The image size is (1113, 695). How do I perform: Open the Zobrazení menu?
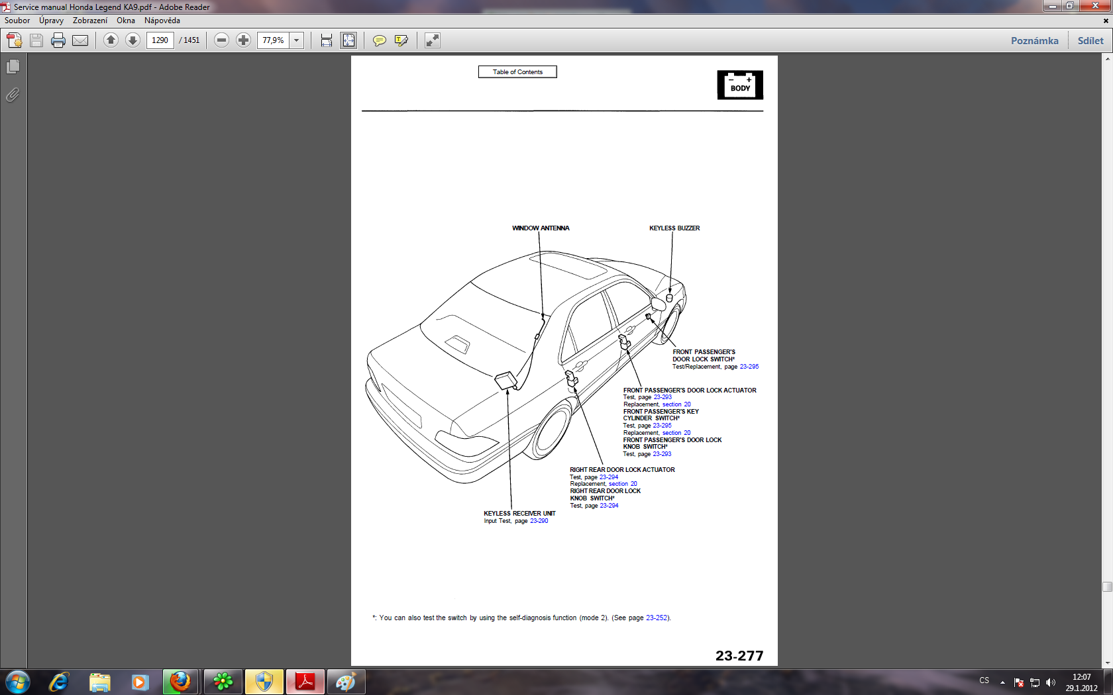[90, 21]
